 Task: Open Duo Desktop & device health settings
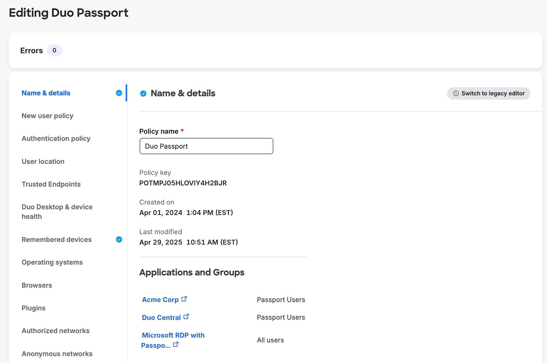point(57,211)
